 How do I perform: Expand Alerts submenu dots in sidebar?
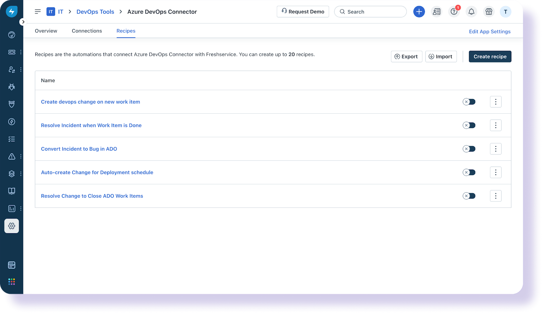(21, 156)
